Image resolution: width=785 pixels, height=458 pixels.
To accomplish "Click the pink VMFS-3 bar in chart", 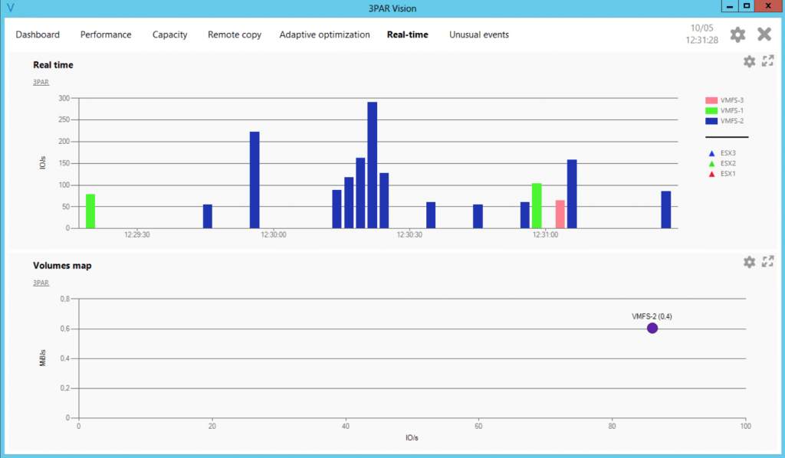I will 560,214.
